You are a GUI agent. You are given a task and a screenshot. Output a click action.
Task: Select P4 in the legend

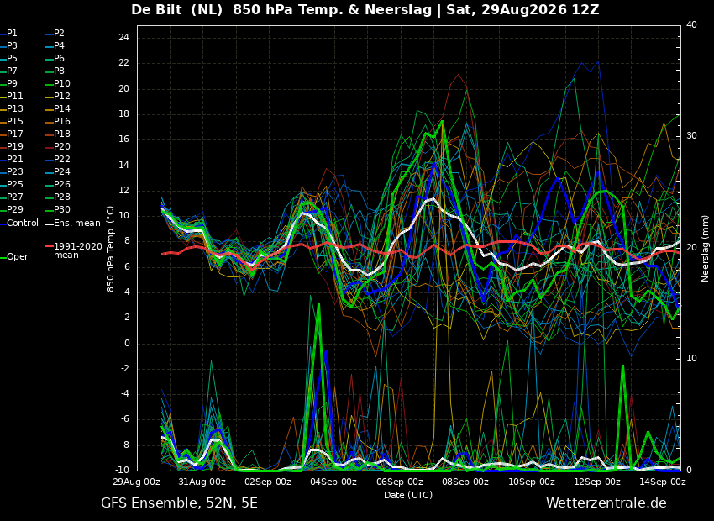click(55, 46)
